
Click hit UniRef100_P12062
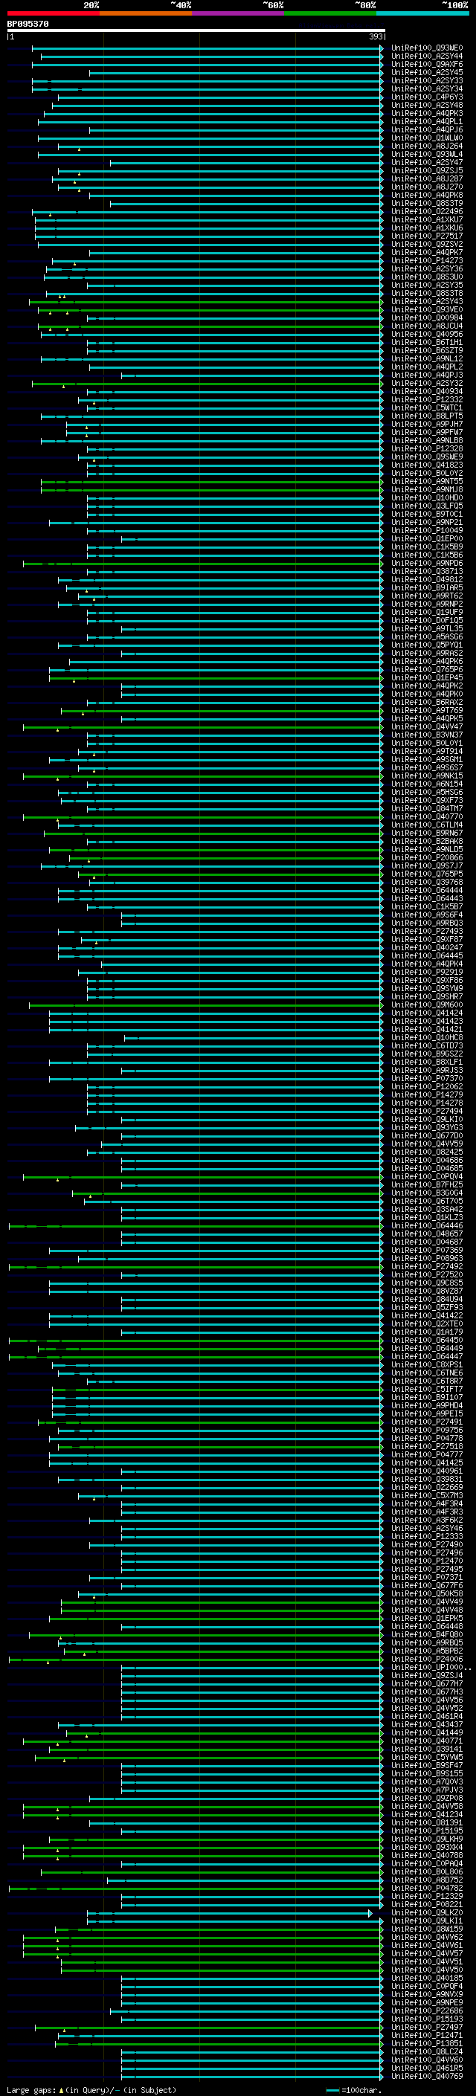tap(426, 1086)
